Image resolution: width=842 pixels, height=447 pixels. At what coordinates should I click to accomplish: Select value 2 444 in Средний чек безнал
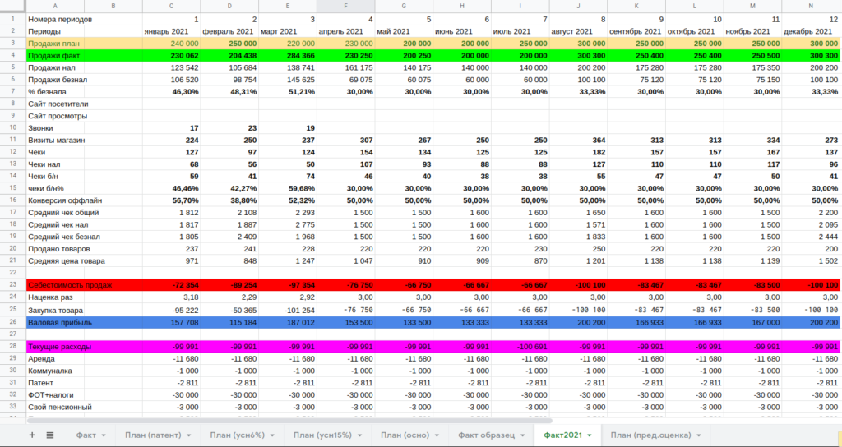[x=812, y=237]
